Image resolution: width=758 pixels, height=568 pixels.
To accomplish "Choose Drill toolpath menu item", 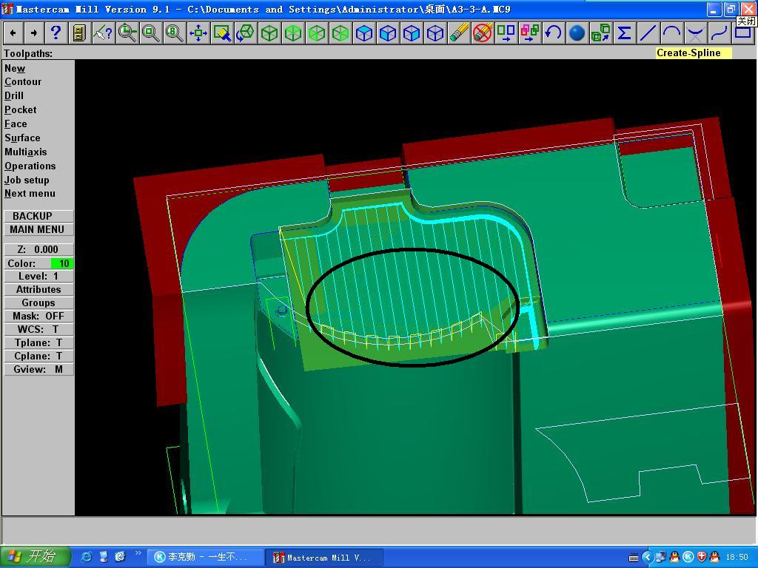I will (14, 95).
